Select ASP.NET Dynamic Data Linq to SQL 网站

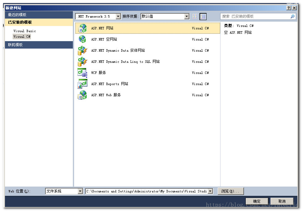125,62
